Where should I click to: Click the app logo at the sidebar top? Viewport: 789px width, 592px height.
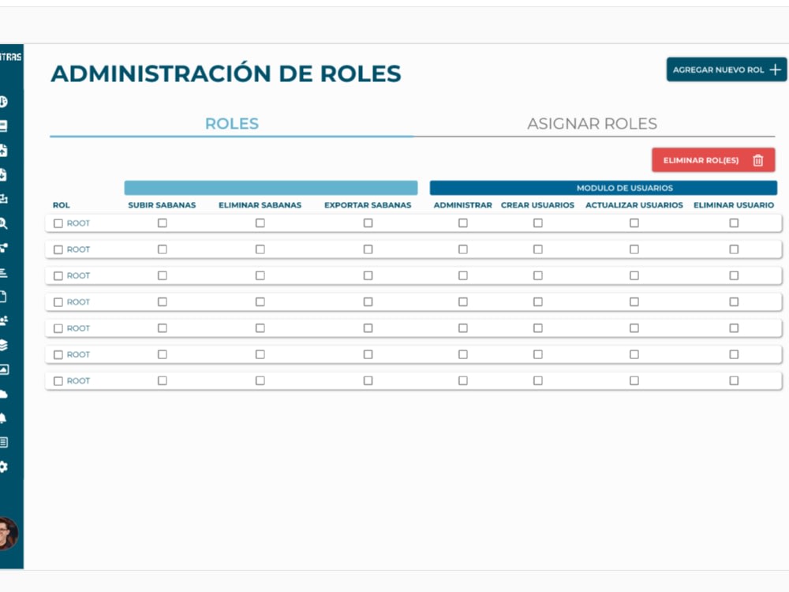click(10, 57)
